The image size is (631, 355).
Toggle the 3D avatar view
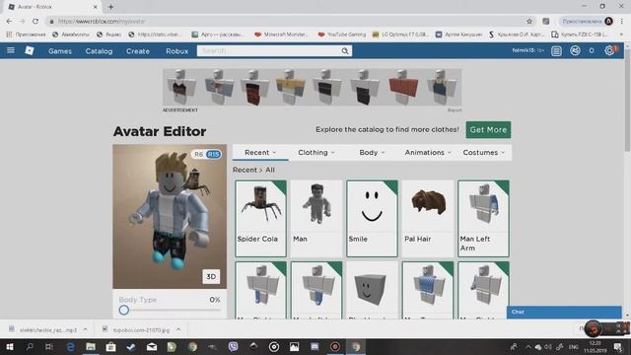[211, 276]
